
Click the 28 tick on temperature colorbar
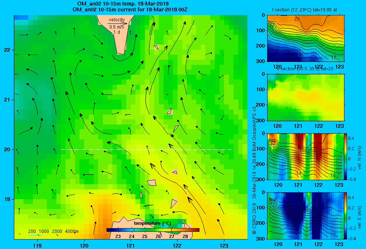(185, 237)
